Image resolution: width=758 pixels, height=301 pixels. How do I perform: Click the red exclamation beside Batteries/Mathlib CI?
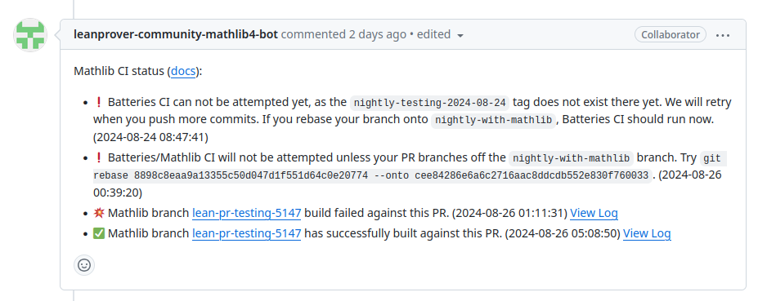[x=99, y=157]
